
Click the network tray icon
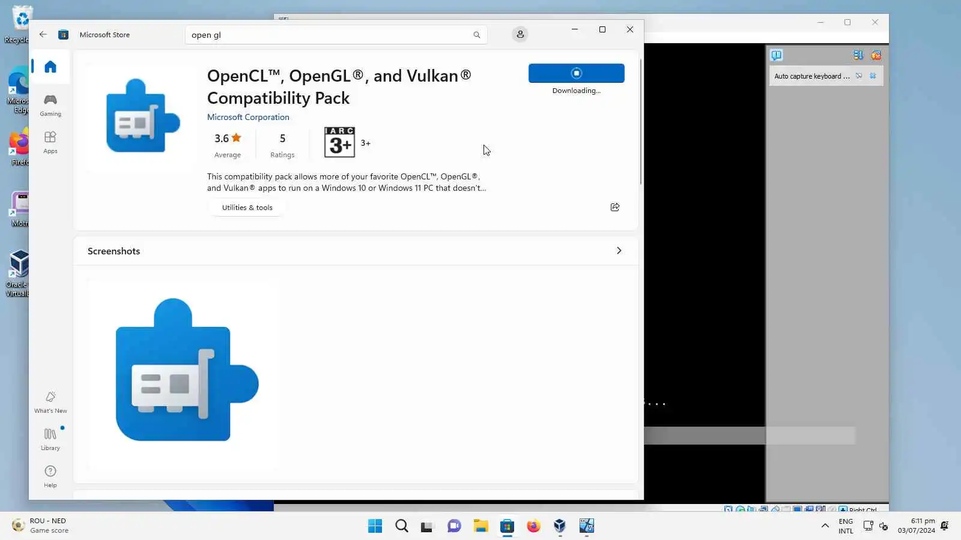coord(869,526)
